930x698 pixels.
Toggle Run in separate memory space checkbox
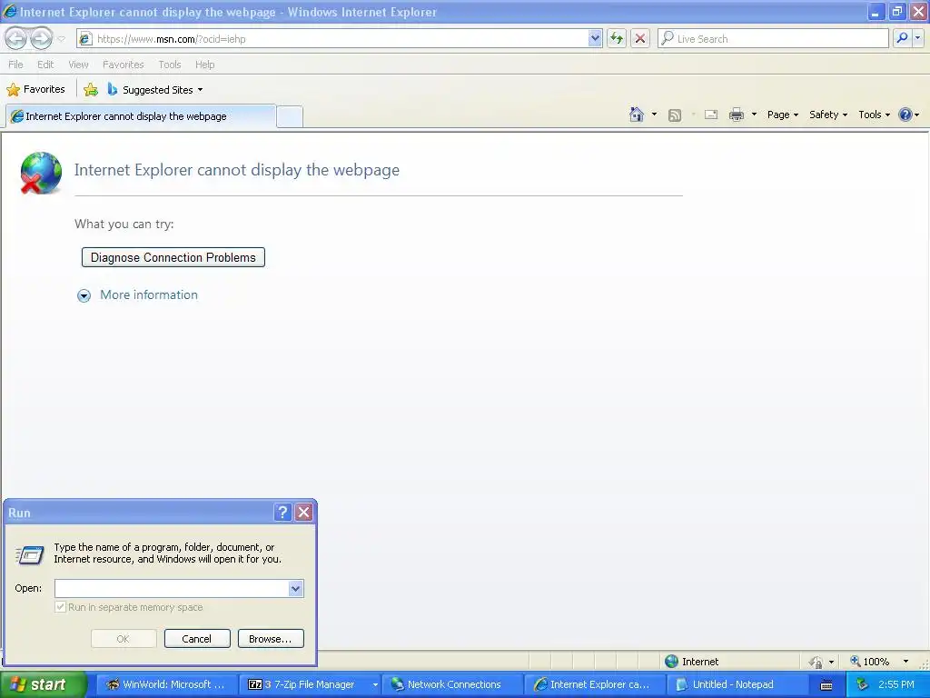pyautogui.click(x=60, y=607)
